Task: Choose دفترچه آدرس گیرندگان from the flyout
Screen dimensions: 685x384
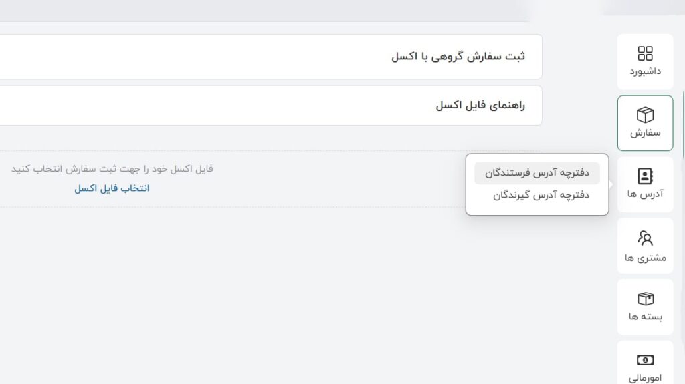Action: pos(541,195)
